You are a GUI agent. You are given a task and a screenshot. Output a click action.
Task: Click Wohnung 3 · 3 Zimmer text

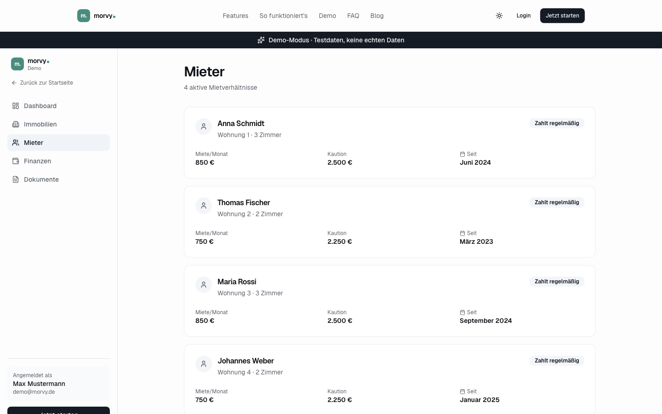pos(250,293)
